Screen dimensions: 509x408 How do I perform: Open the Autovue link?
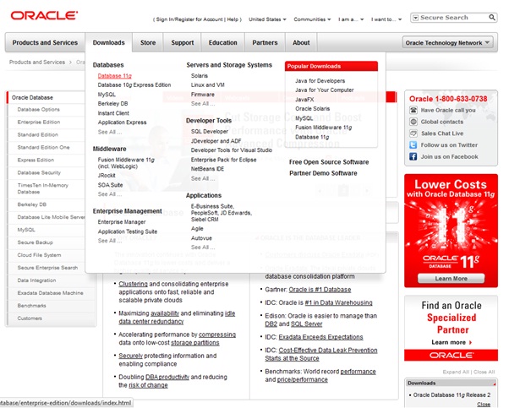coord(201,238)
